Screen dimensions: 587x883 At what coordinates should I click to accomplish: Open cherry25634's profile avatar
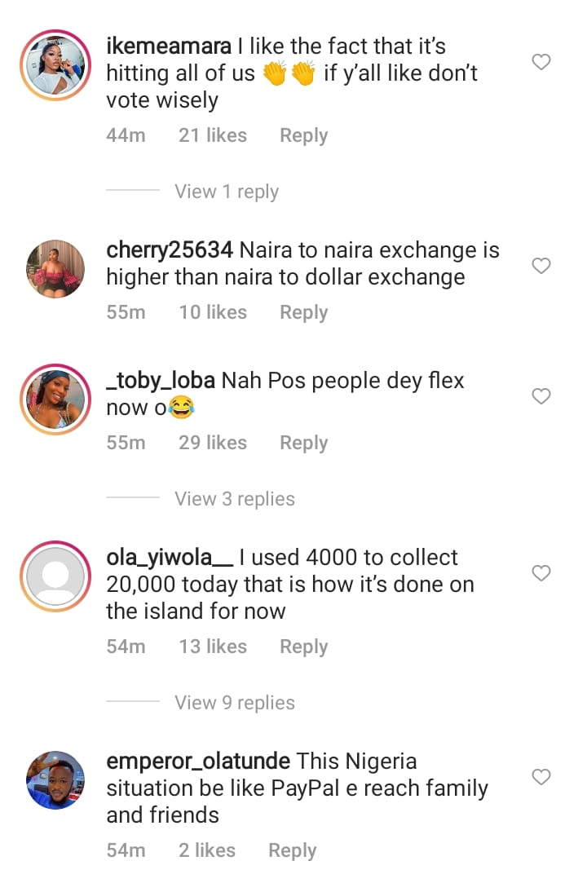(x=55, y=269)
